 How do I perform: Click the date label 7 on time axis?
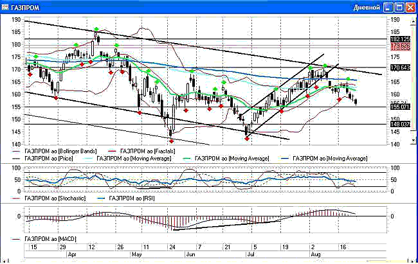[x=199, y=247]
